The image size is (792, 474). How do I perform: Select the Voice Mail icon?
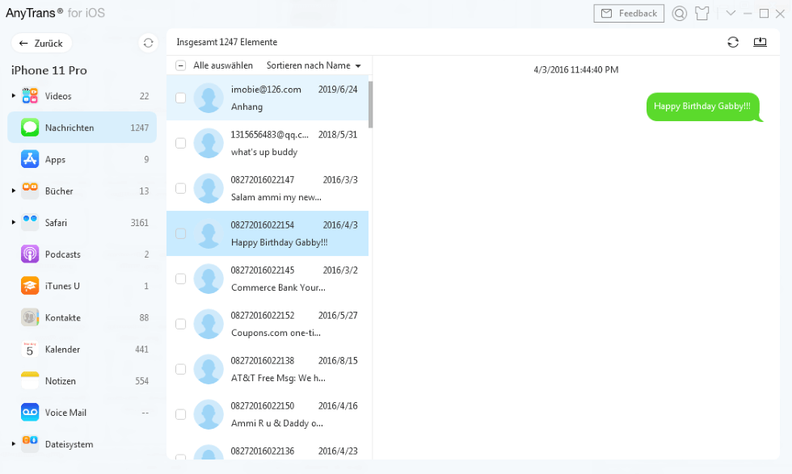[30, 413]
